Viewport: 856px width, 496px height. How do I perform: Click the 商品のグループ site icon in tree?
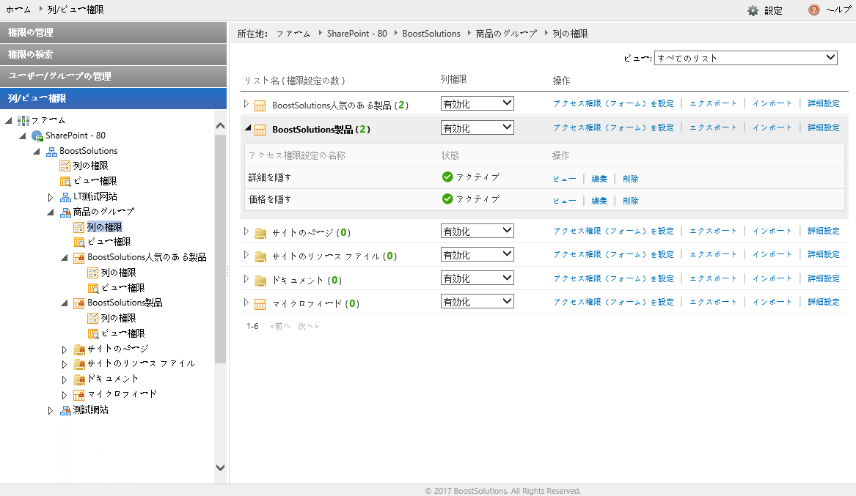(65, 212)
